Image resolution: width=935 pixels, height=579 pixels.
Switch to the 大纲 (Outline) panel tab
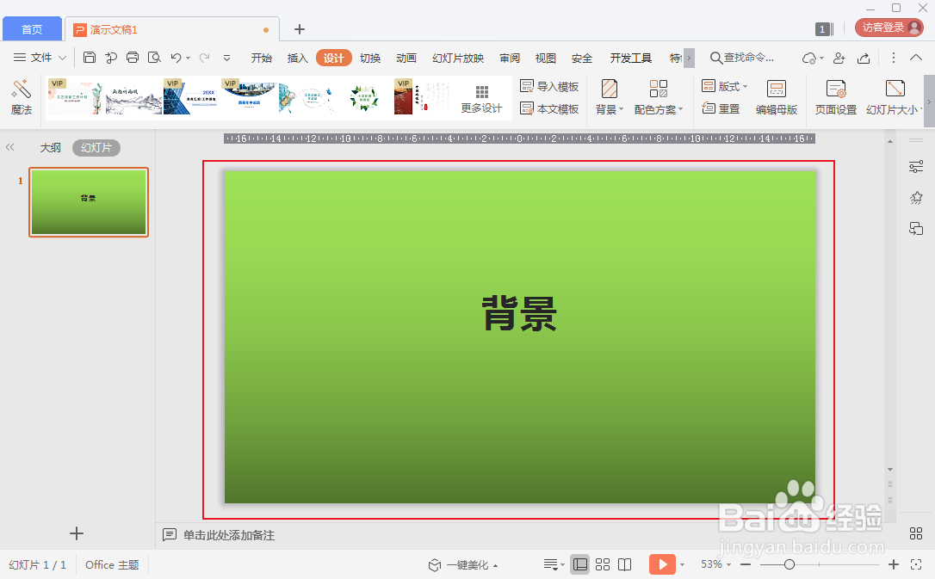click(x=51, y=147)
